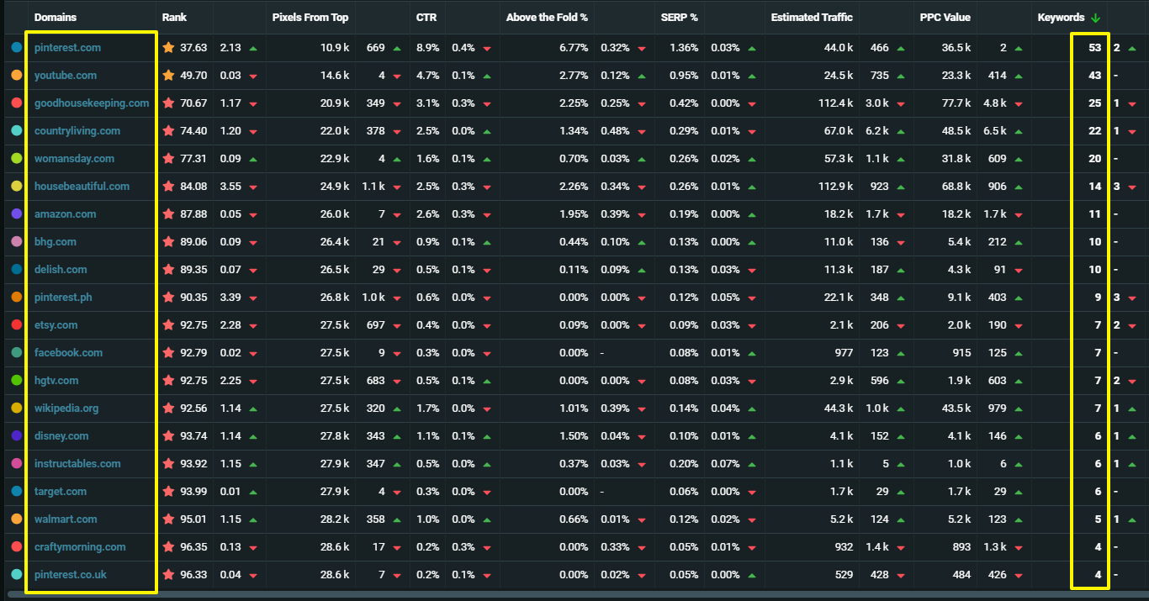Sort by the Rank column header

point(174,18)
